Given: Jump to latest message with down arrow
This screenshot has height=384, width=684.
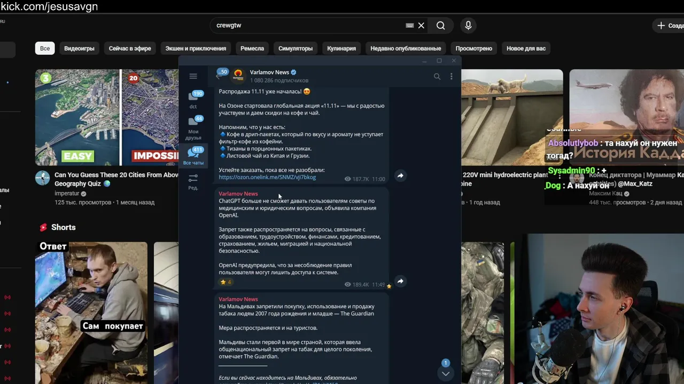Looking at the screenshot, I should pos(446,373).
